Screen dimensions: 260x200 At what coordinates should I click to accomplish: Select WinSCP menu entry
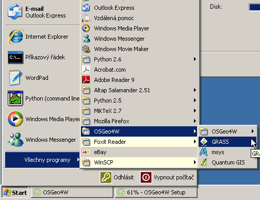pyautogui.click(x=139, y=162)
